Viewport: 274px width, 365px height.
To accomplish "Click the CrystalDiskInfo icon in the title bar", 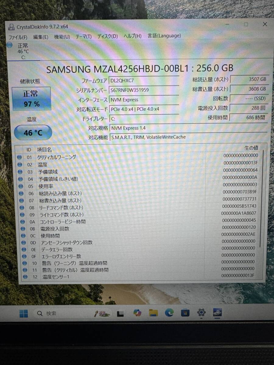I will (11, 27).
